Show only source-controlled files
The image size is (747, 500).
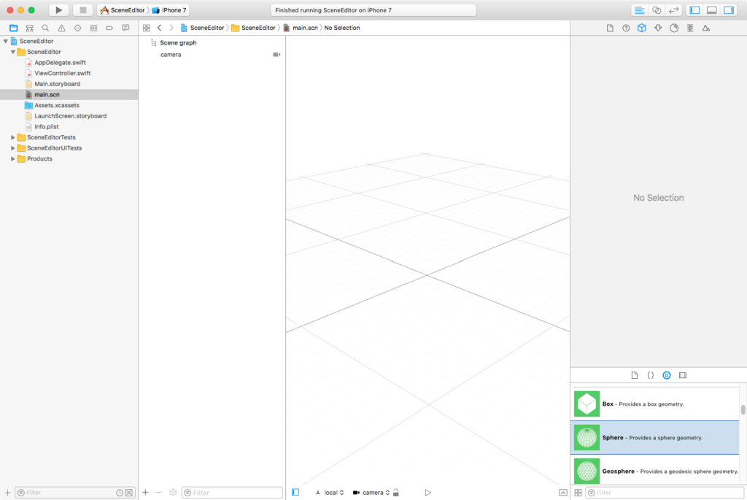[x=129, y=493]
